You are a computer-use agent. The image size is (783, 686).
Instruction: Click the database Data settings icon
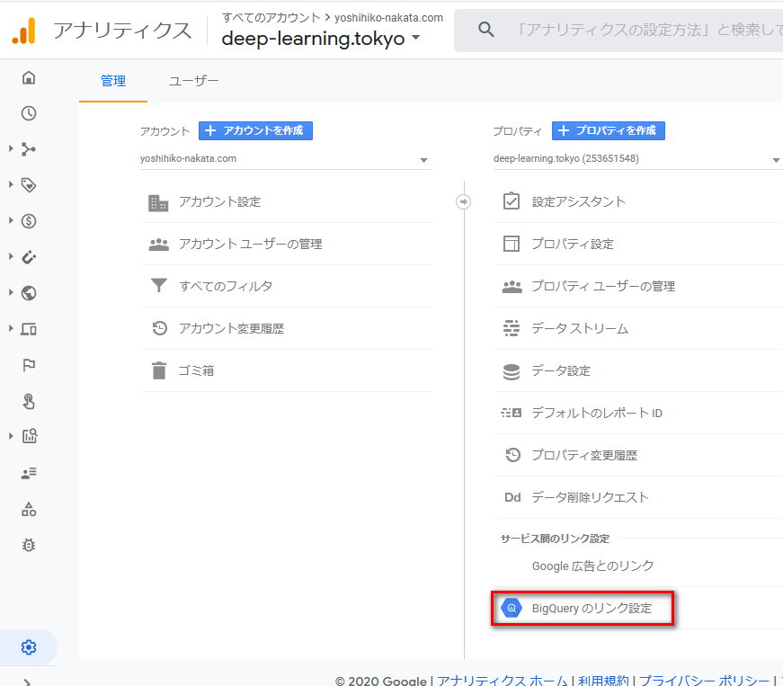click(512, 371)
